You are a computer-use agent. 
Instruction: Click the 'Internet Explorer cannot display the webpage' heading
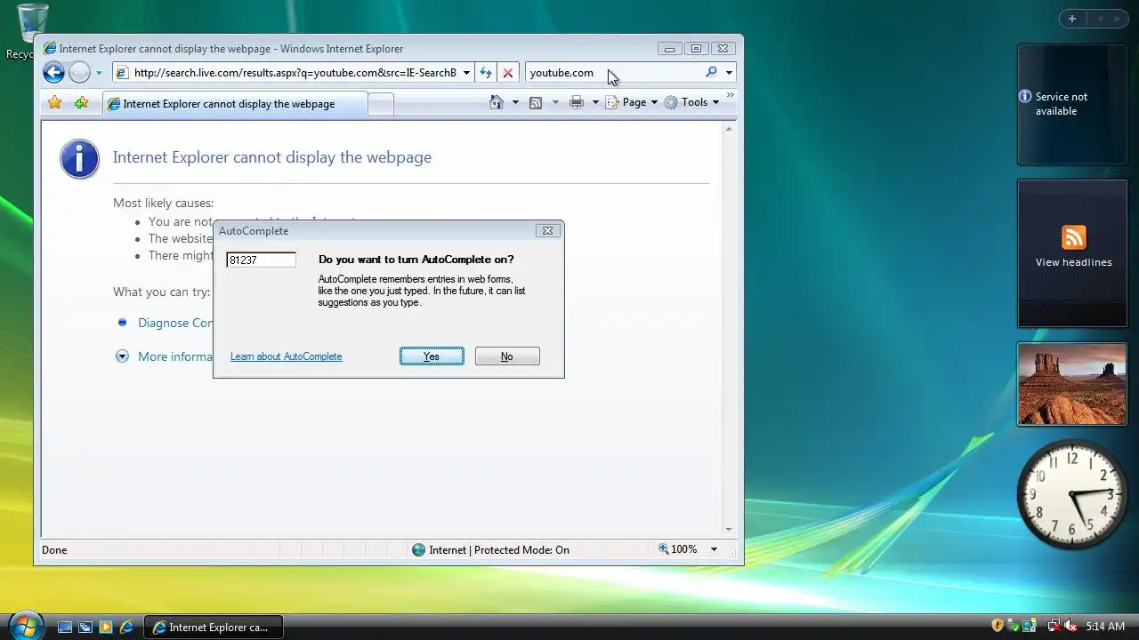click(272, 157)
